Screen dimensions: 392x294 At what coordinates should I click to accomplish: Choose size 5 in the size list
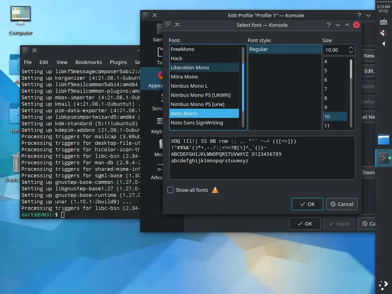click(335, 71)
